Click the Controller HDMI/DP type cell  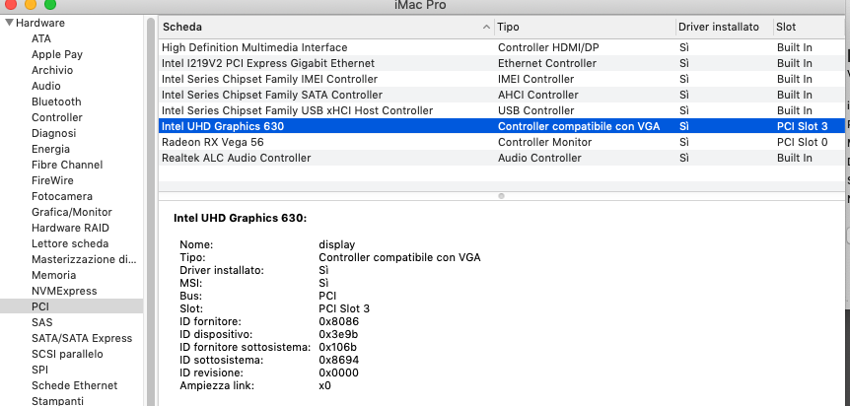click(x=548, y=47)
